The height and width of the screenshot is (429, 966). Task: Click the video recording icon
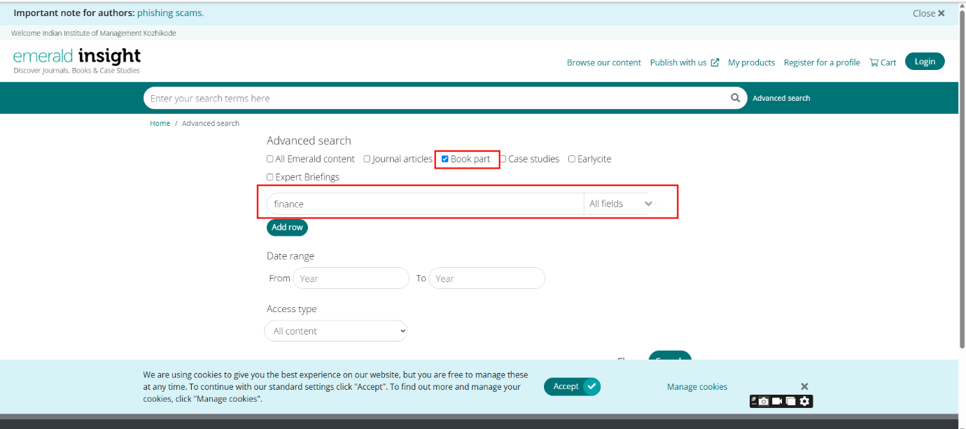pos(777,401)
